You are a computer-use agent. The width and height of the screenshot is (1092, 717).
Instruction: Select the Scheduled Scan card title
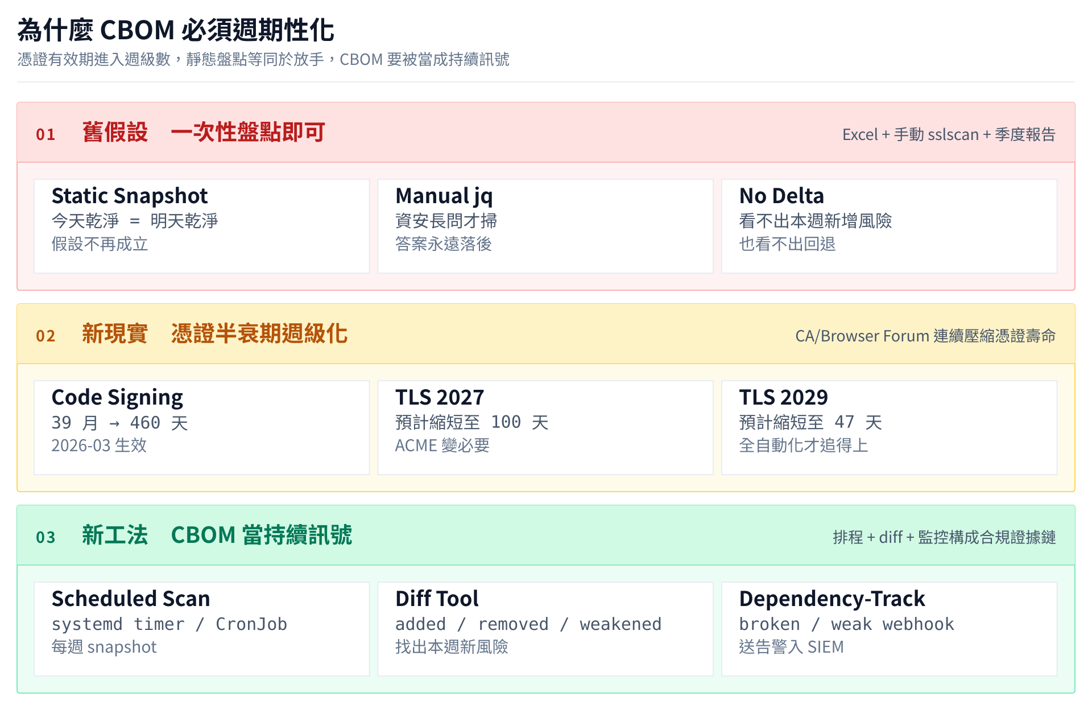pyautogui.click(x=131, y=599)
